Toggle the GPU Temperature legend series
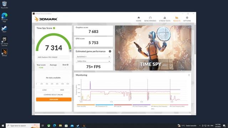Image resolution: width=228 pixels, height=128 pixels. tap(104, 106)
